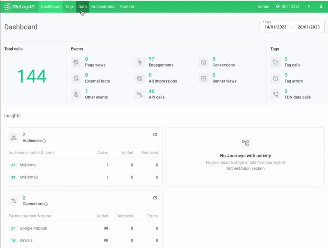Click the TDN data calls label

click(298, 97)
